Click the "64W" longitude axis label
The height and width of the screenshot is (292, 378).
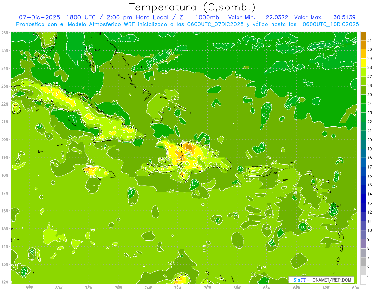(x=296, y=288)
